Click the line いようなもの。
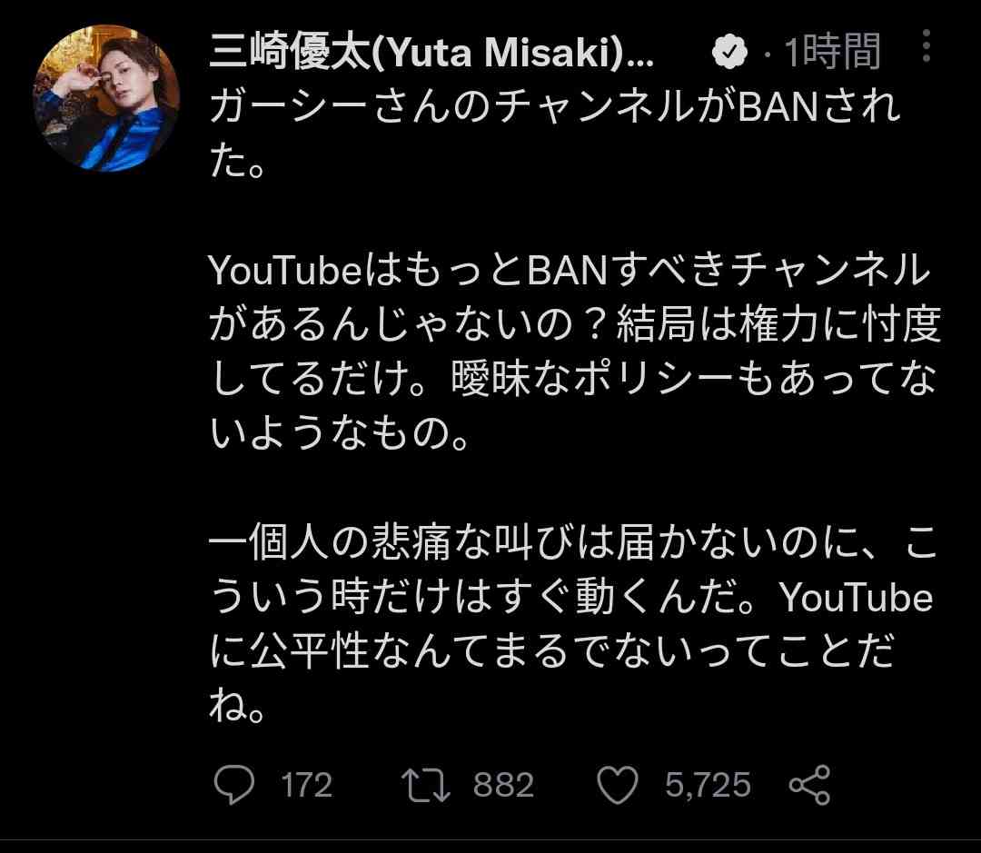 tap(339, 433)
